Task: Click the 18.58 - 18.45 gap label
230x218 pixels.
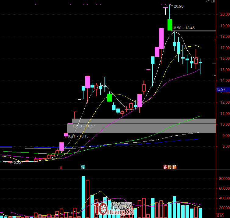Action: [183, 28]
